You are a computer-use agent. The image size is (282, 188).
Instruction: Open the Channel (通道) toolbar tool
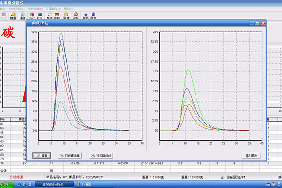(x=23, y=16)
